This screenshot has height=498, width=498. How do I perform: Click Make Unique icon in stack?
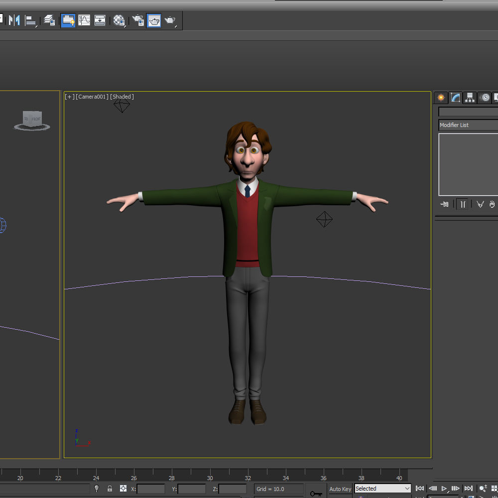coord(480,204)
